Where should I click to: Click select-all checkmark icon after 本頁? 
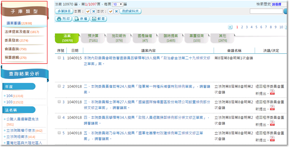pos(88,12)
